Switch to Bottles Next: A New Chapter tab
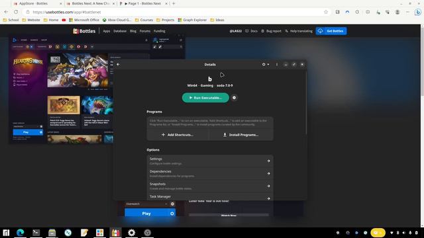Screen dimensions: 424x238 (x=90, y=3)
